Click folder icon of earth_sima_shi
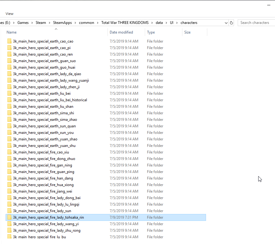Viewport: 275px width, 246px height. pyautogui.click(x=9, y=113)
